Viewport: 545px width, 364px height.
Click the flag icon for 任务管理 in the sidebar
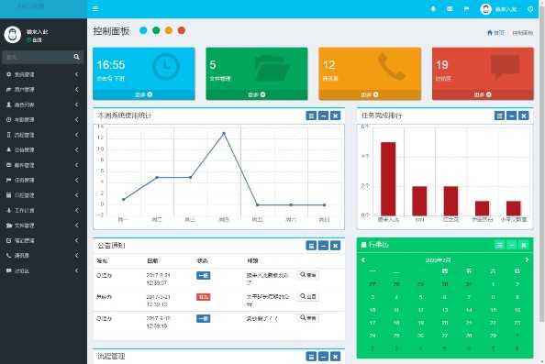[x=8, y=180]
